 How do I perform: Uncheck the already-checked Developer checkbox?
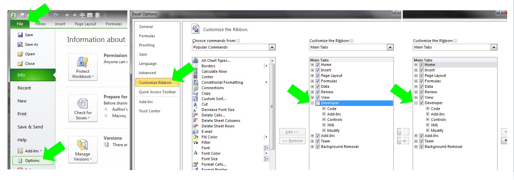pos(421,103)
